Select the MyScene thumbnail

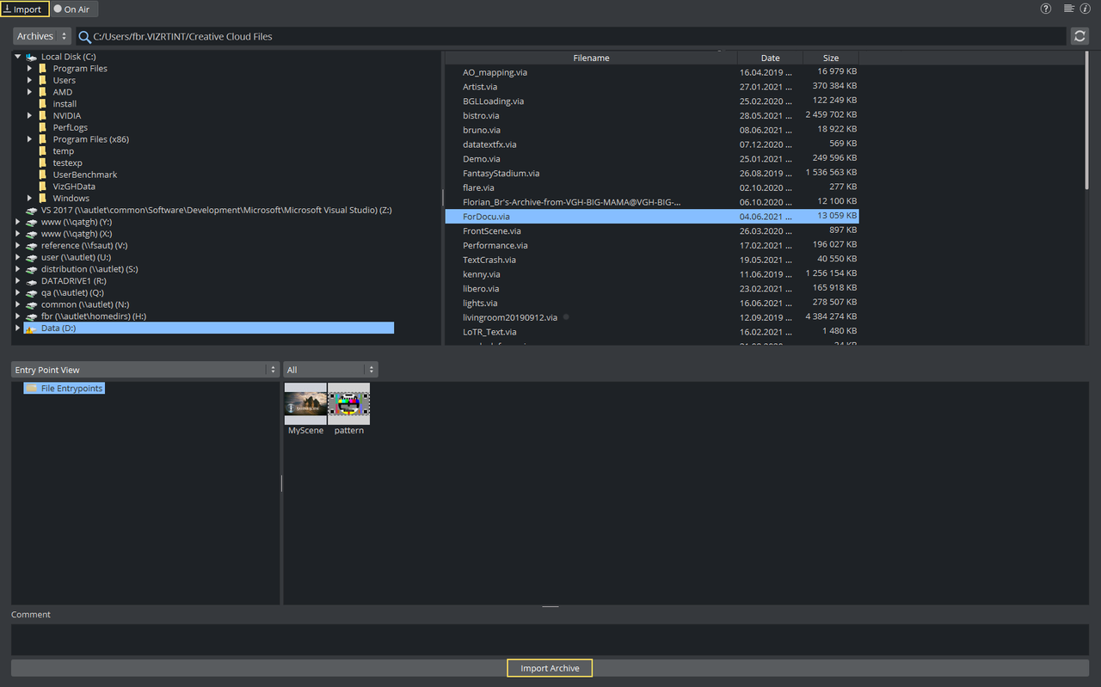pos(305,404)
